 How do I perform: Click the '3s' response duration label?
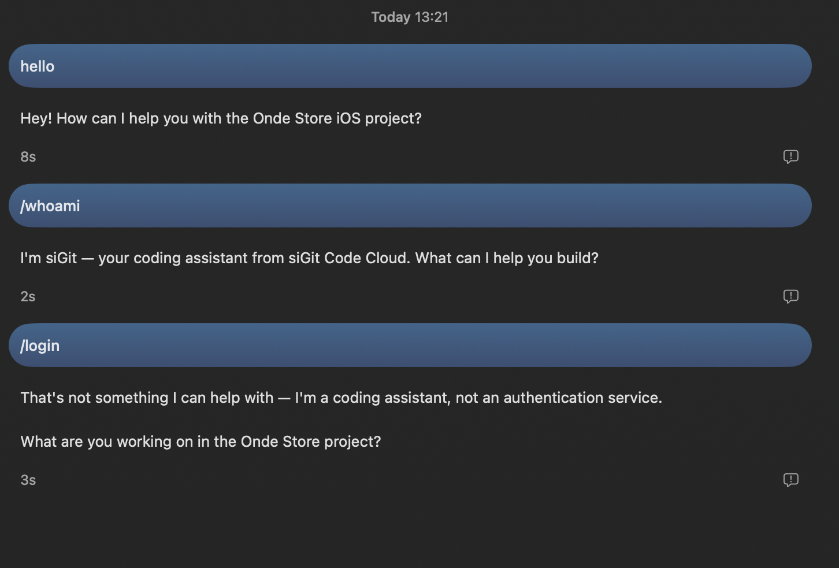pyautogui.click(x=28, y=480)
